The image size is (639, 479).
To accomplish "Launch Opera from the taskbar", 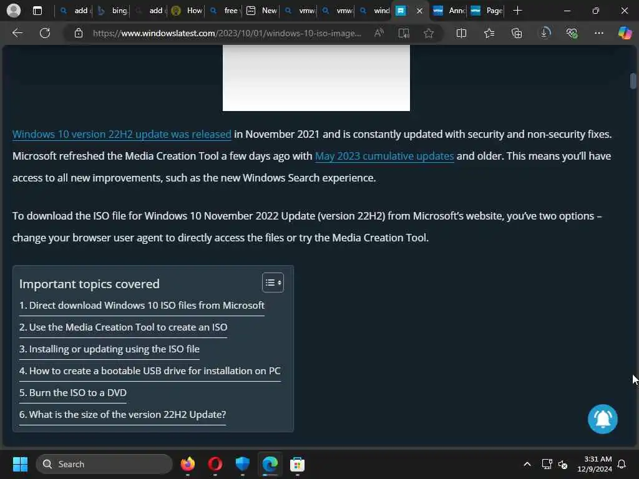I will [215, 464].
